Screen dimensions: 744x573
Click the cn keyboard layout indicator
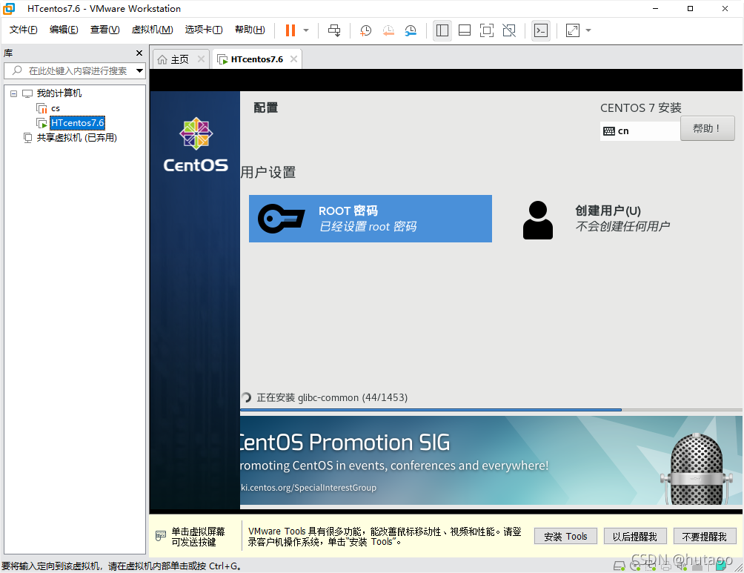point(640,131)
